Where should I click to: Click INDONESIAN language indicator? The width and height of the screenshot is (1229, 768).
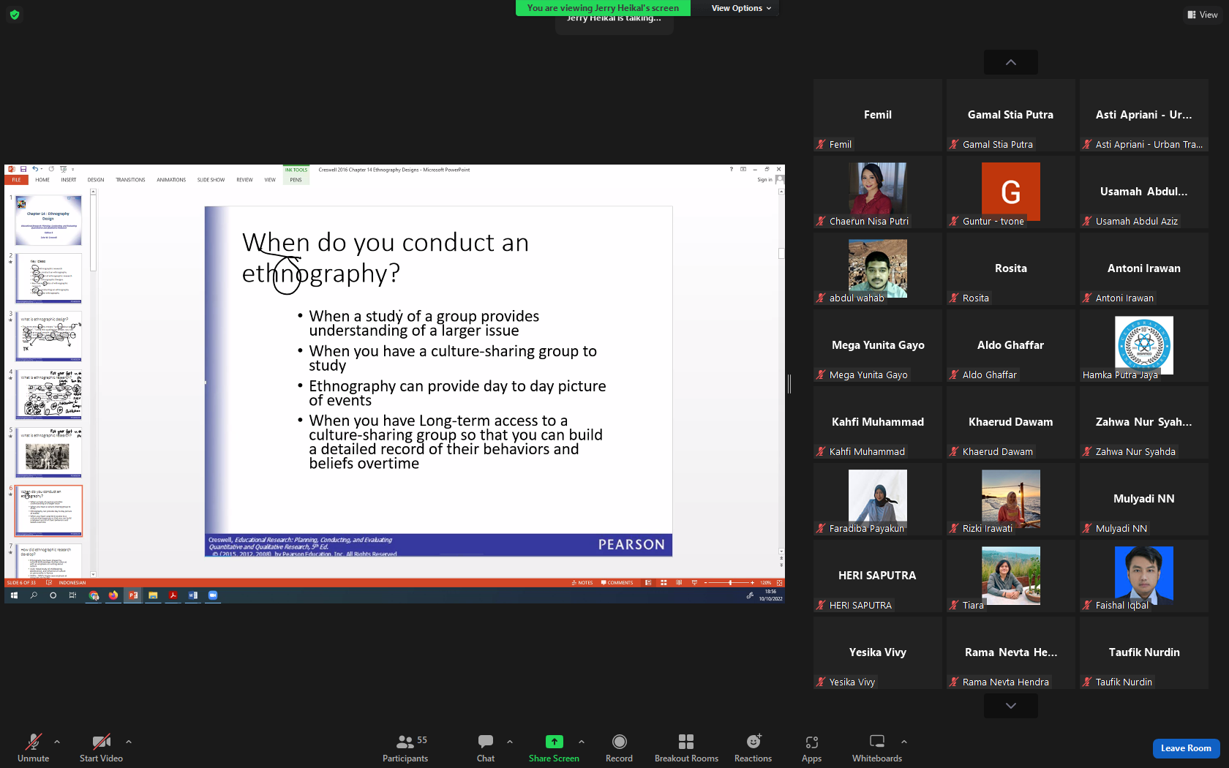tap(72, 583)
